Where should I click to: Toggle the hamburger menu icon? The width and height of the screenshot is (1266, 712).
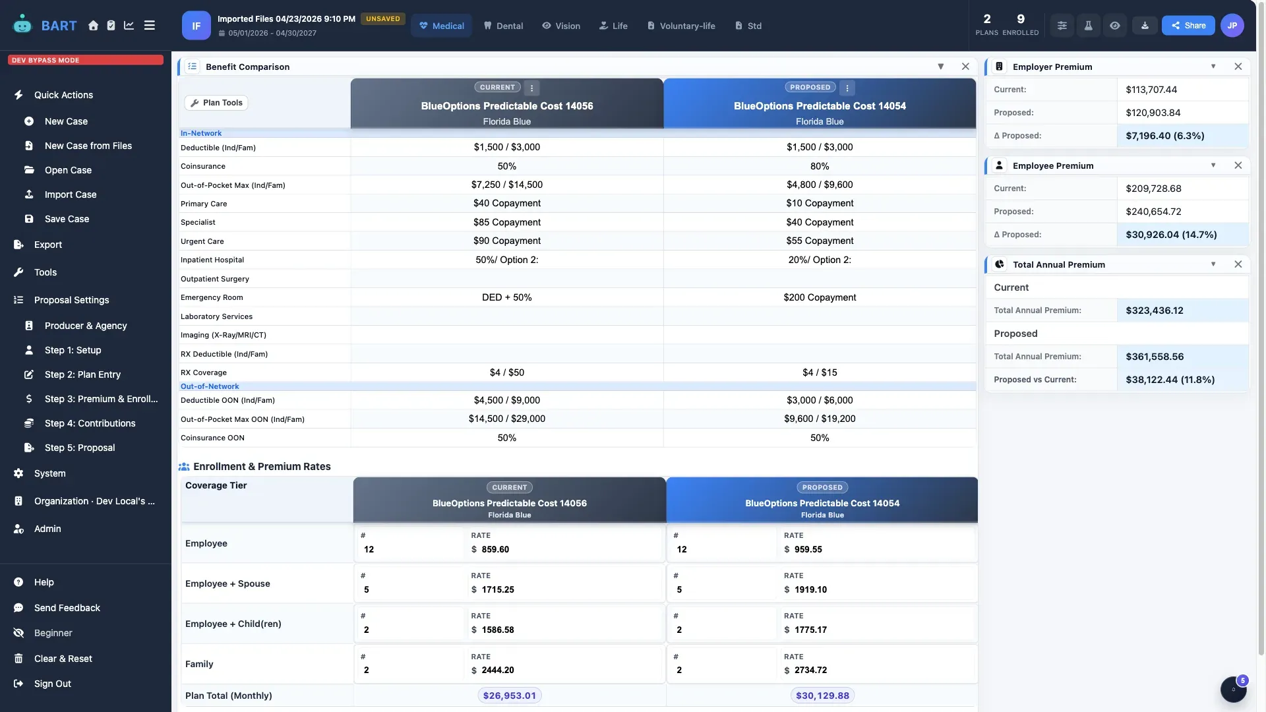pos(150,26)
